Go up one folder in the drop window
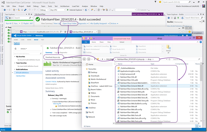 point(94,59)
